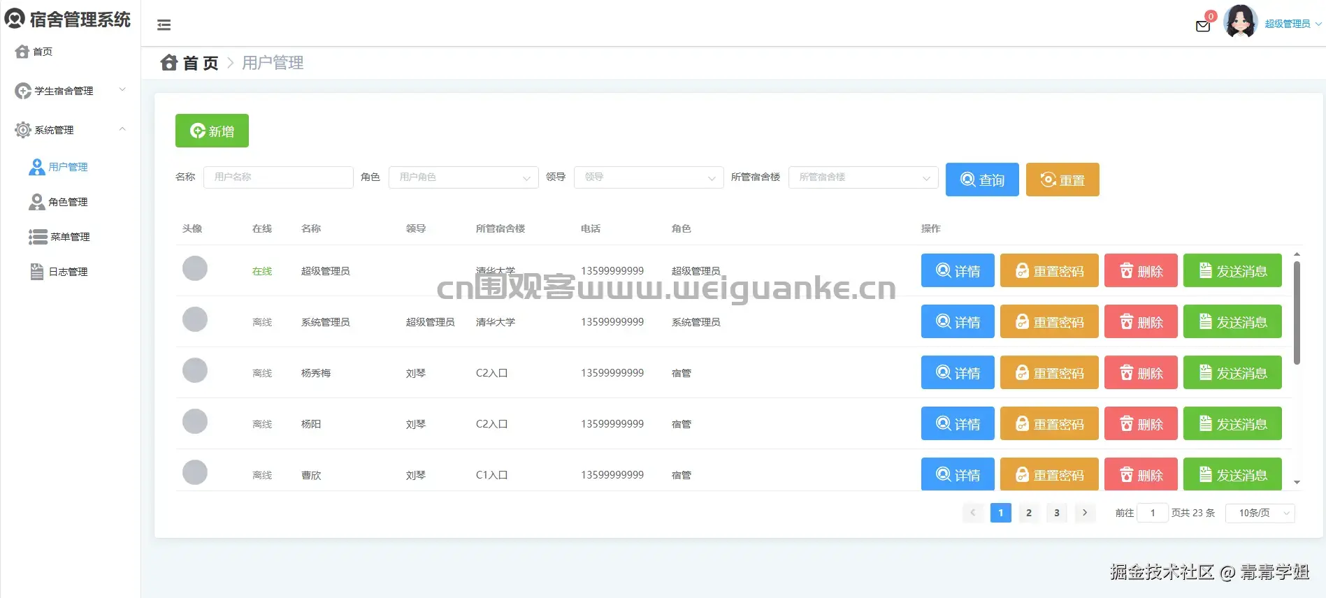
Task: Click 发送消息 for 杨阳 row
Action: pos(1232,423)
